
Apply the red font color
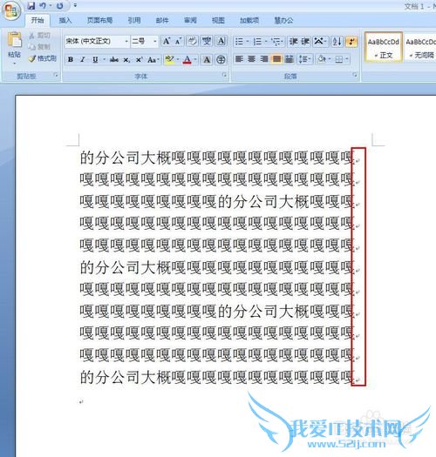click(x=187, y=59)
